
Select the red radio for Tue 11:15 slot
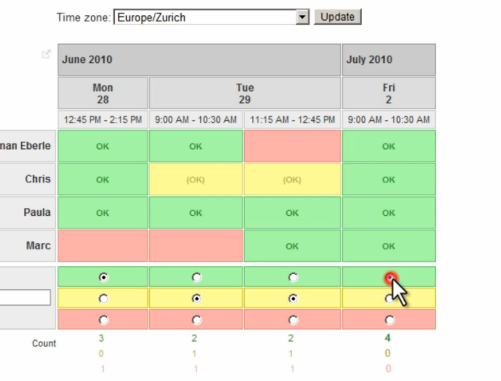[x=292, y=320]
